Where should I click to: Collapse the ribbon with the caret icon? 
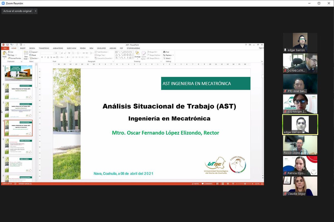[x=262, y=61]
